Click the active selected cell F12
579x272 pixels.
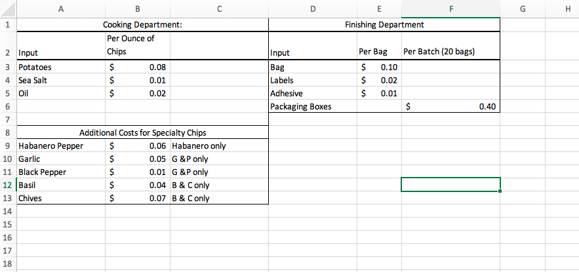451,185
